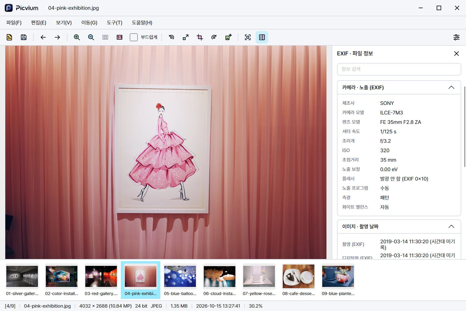Screen dimensions: 466x311
Task: Click the FE 35mm F2.8 ZA lens value
Action: pos(400,122)
